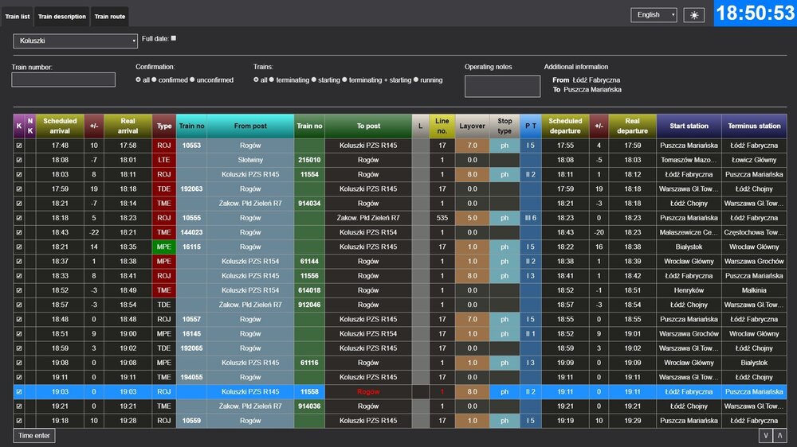The image size is (797, 447).
Task: Switch to the Train route tab
Action: [x=109, y=17]
